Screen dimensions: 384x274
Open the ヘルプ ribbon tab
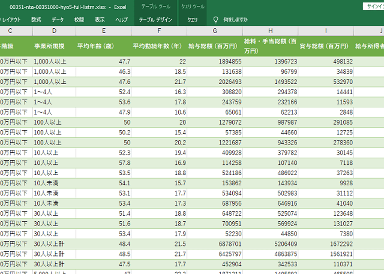point(122,20)
